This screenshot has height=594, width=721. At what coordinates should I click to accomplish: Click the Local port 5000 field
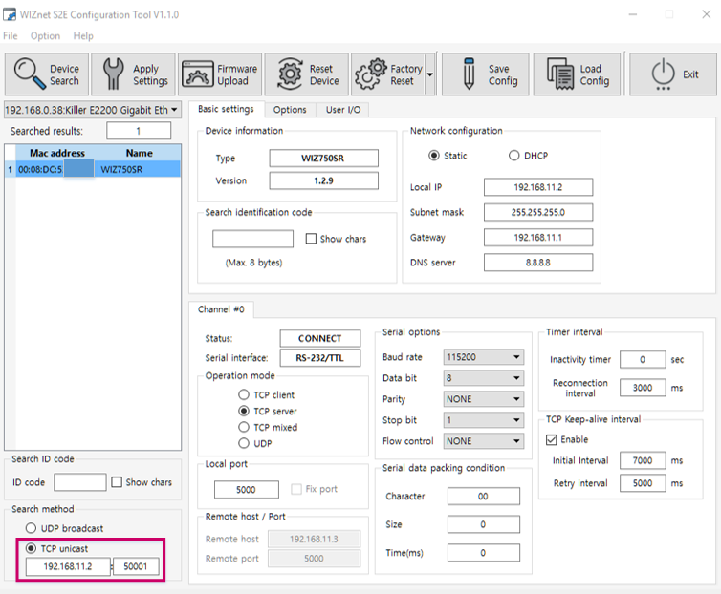[247, 490]
